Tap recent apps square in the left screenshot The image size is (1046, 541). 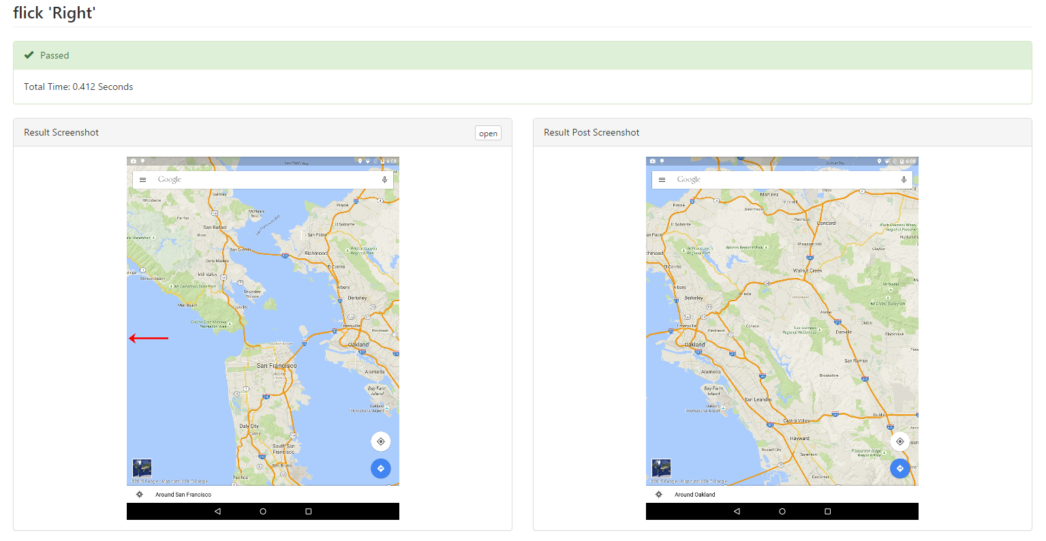[x=309, y=511]
